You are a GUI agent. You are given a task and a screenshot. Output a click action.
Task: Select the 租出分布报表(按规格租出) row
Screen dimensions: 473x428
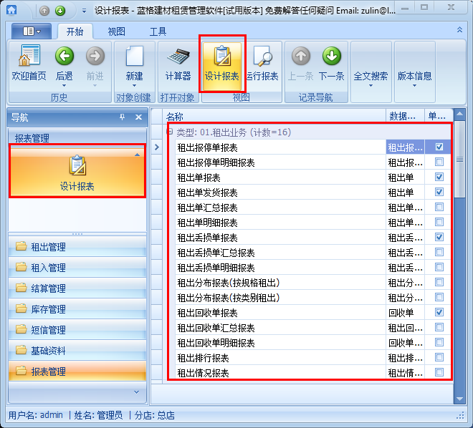313,283
